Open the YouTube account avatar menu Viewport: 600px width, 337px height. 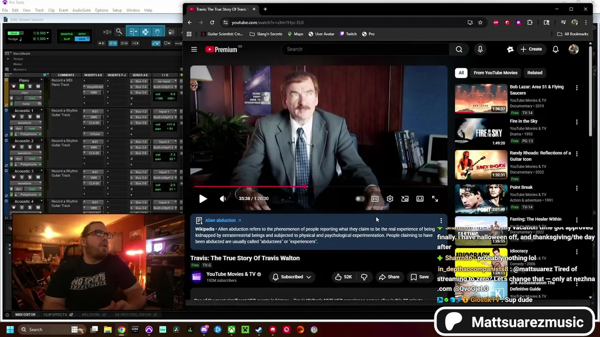click(574, 49)
